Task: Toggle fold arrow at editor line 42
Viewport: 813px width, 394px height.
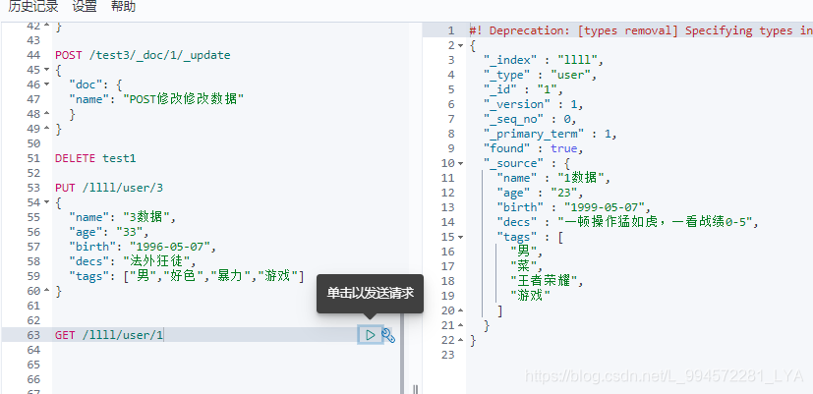Action: tap(46, 26)
